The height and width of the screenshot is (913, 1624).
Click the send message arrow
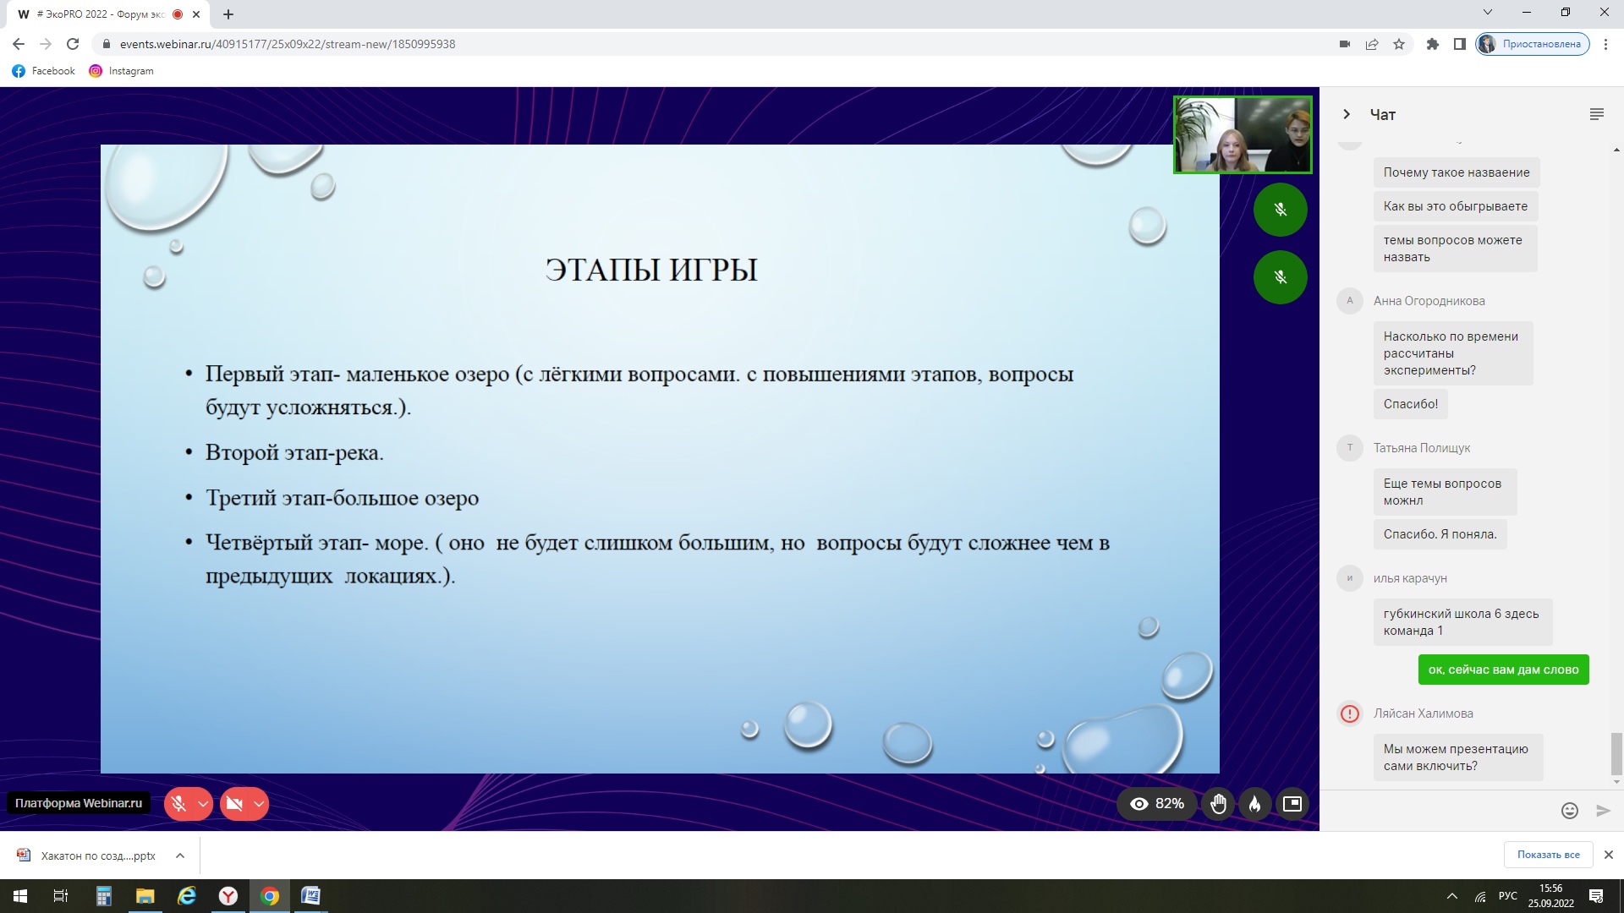point(1603,811)
